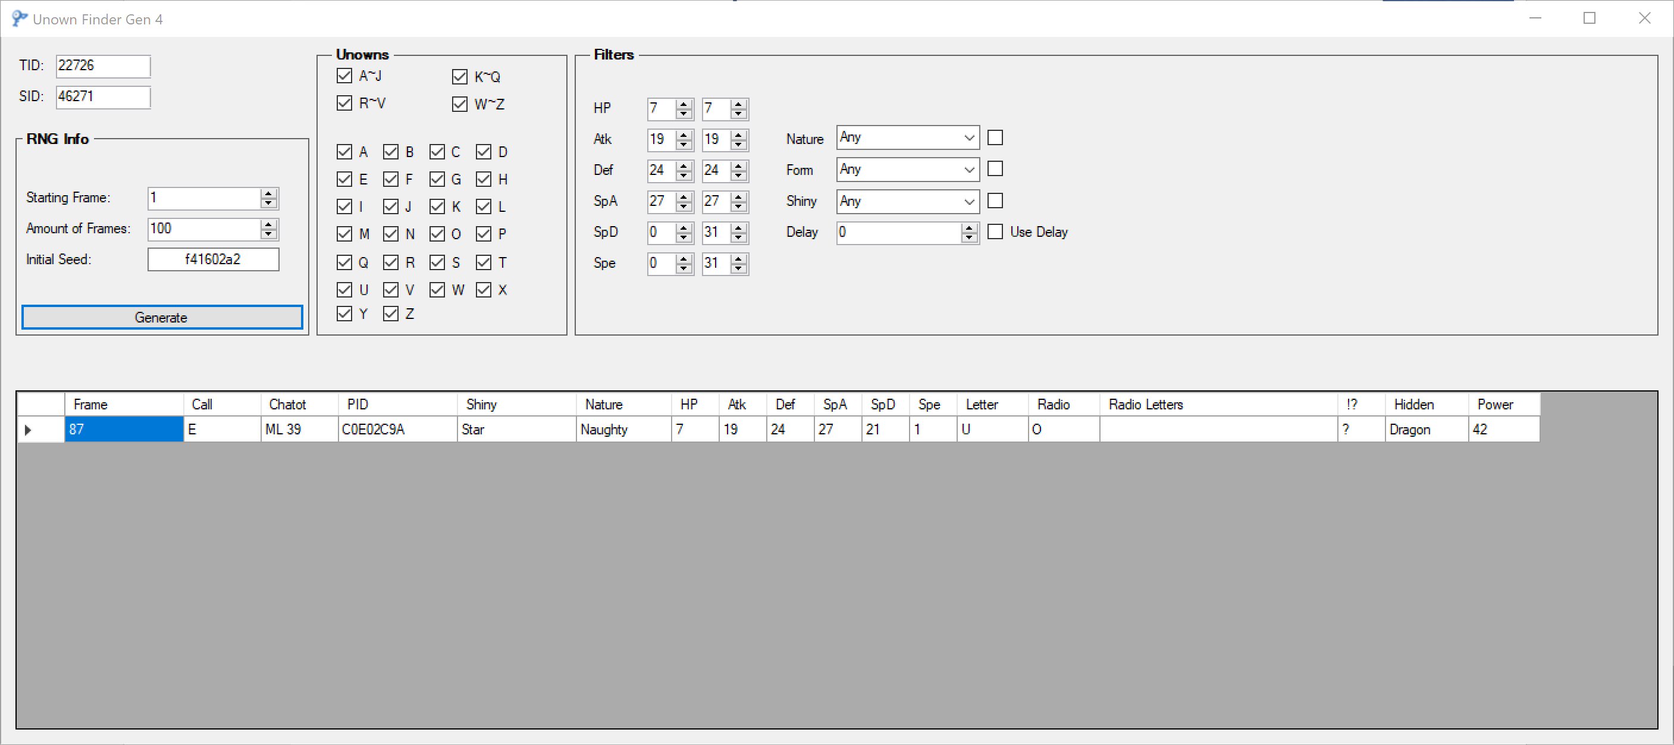This screenshot has width=1674, height=745.
Task: Check the box beside Form dropdown
Action: (995, 169)
